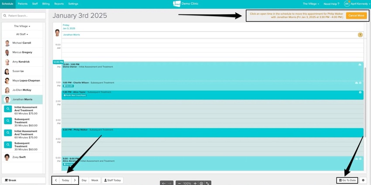Open The Village dropdown in top bar
371x185 pixels.
click(x=311, y=4)
